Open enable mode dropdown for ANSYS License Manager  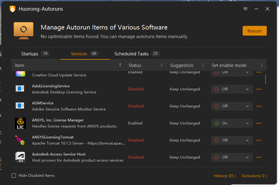click(232, 123)
